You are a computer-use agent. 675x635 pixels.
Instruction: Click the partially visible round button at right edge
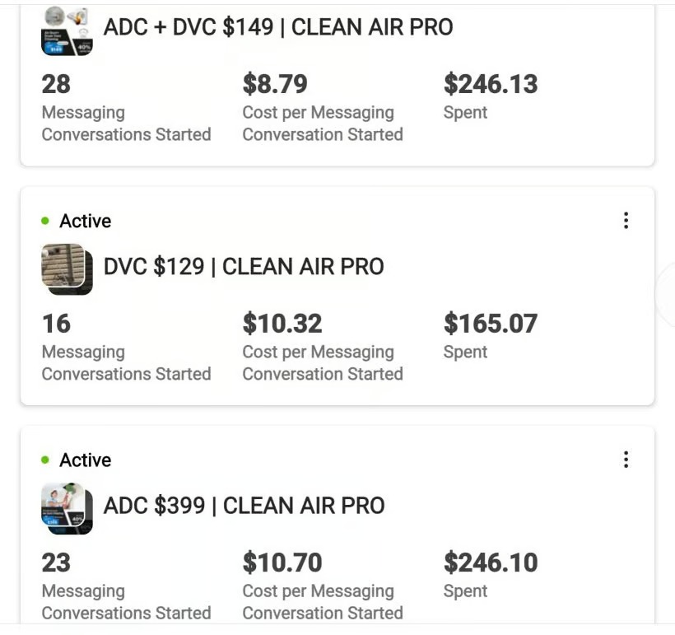[667, 295]
